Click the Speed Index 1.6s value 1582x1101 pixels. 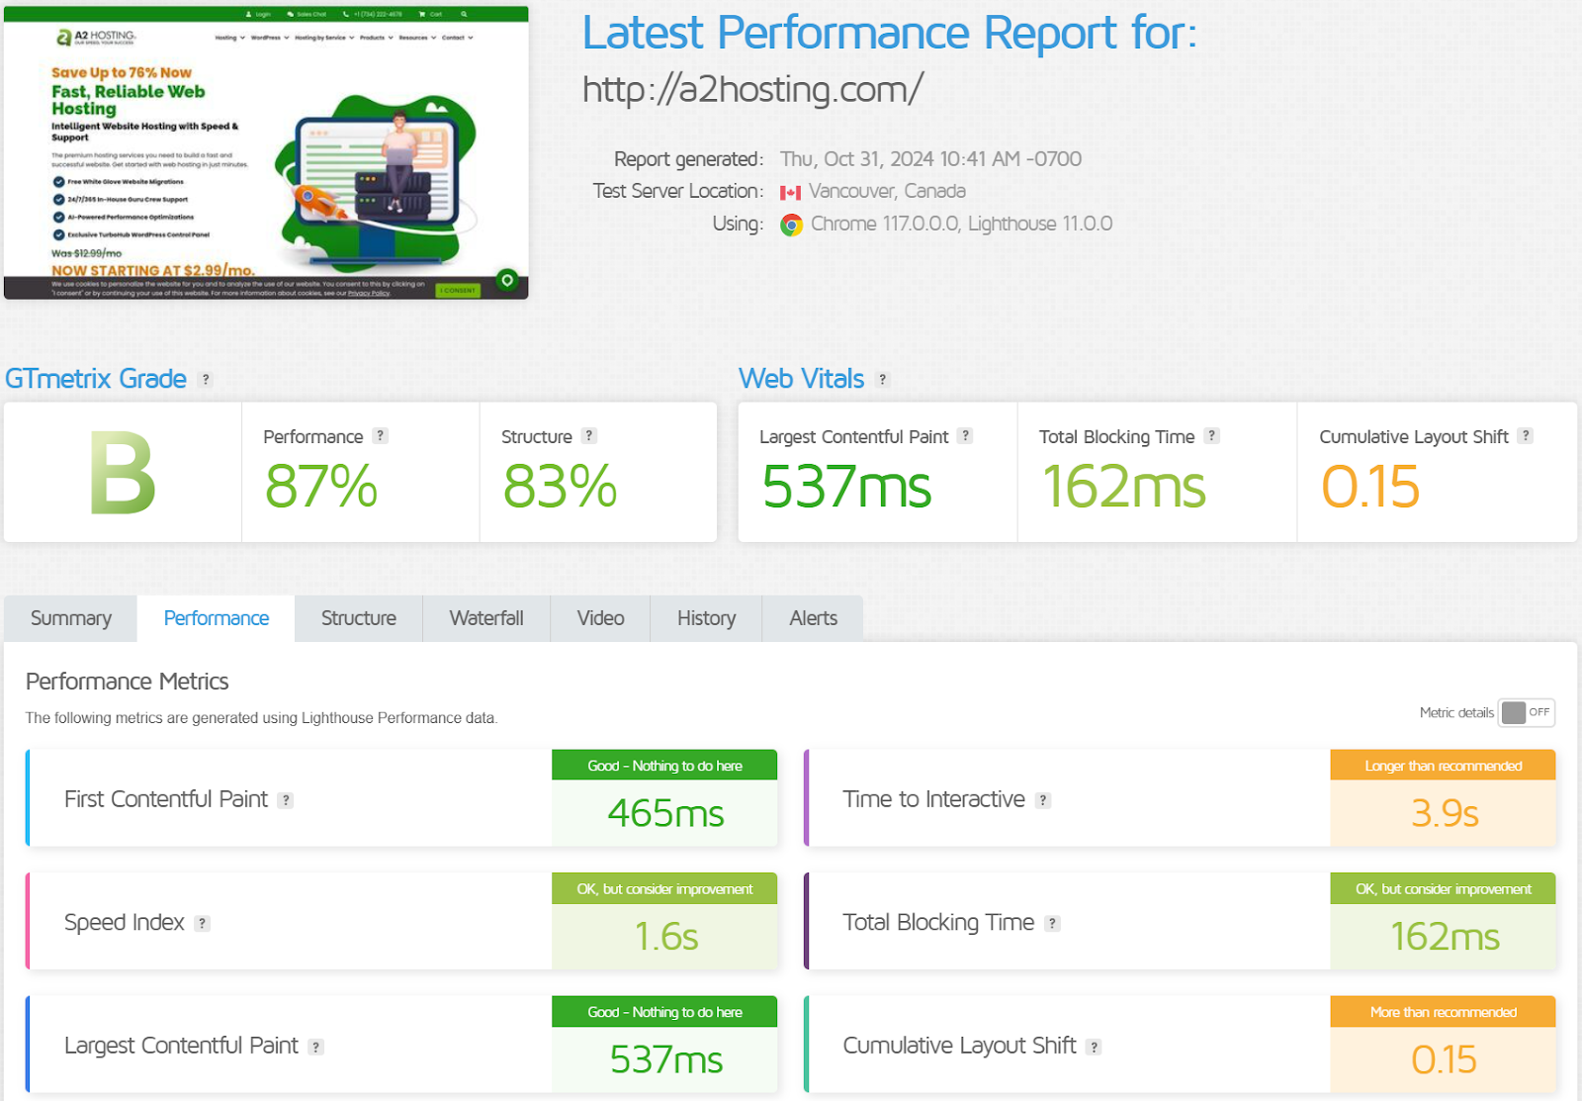[665, 936]
